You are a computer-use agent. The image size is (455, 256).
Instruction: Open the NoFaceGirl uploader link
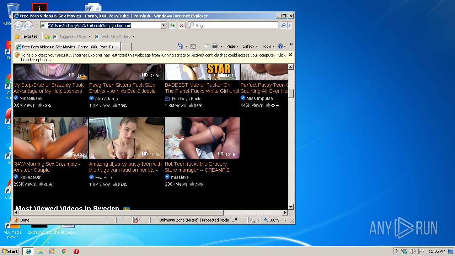(x=31, y=177)
